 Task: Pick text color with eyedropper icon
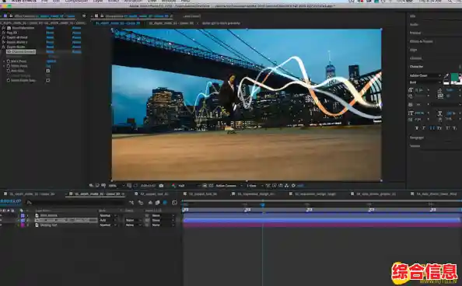(x=446, y=76)
